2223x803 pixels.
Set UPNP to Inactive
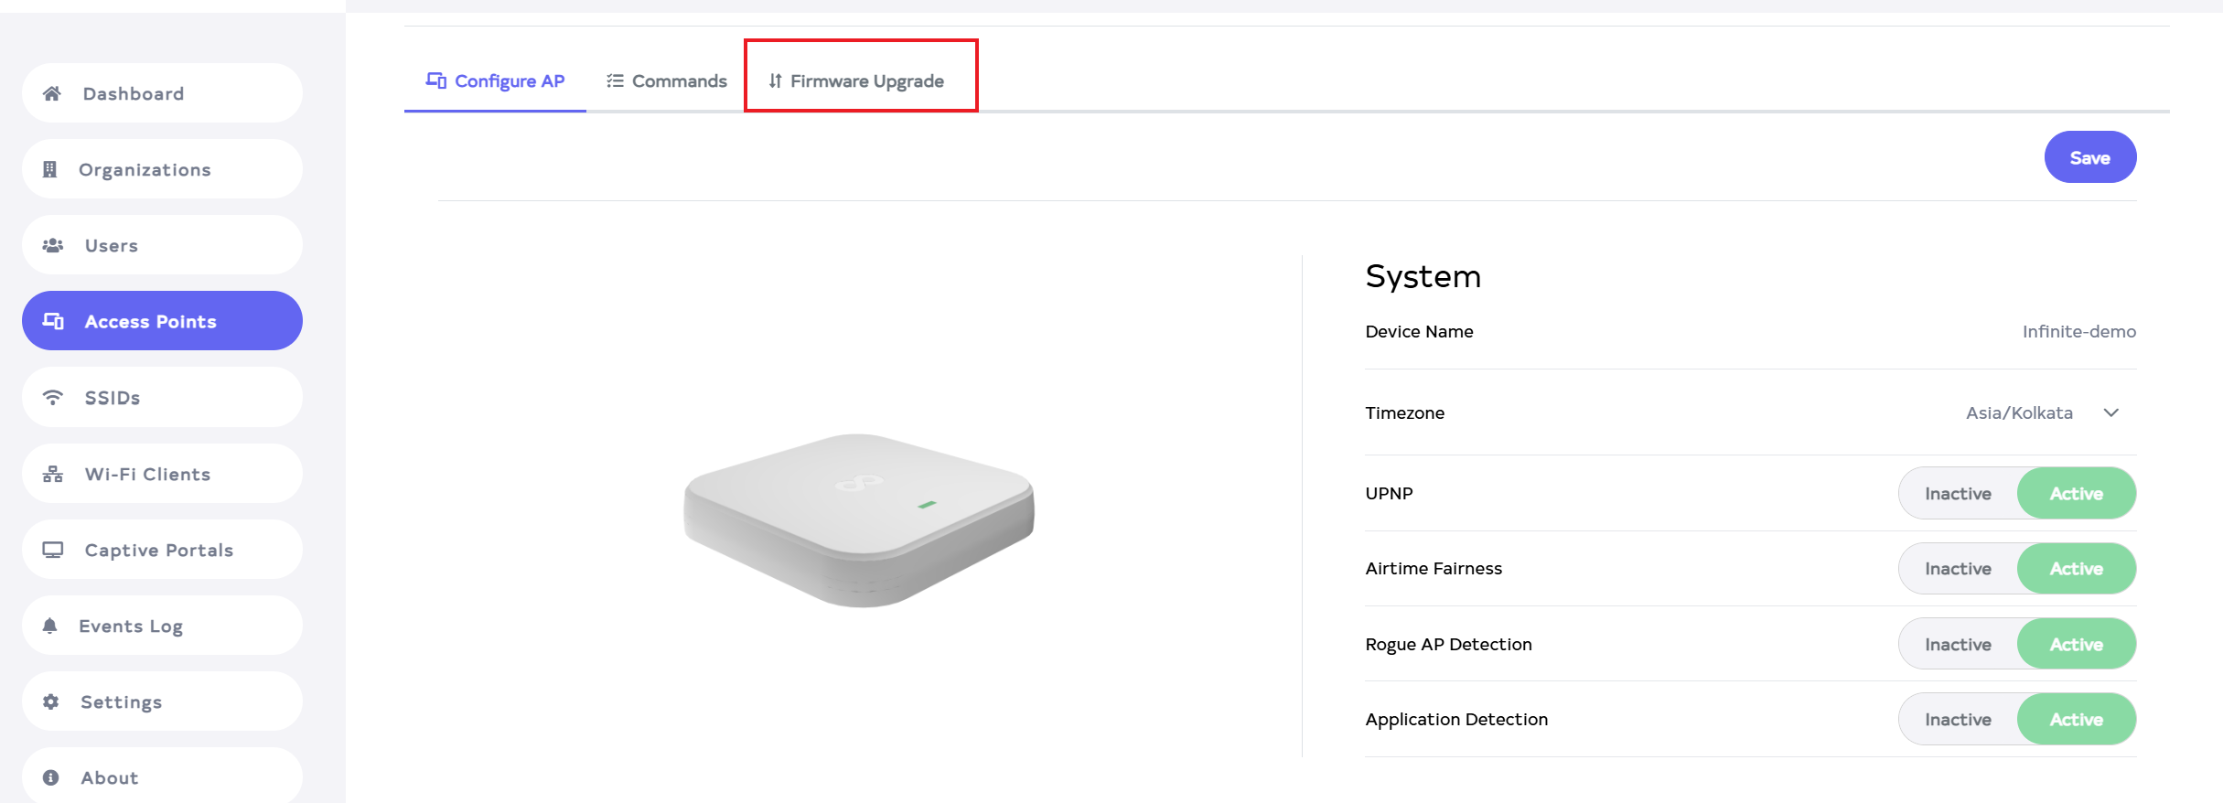point(1958,494)
